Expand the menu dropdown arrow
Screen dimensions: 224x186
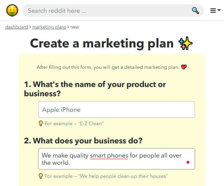click(219, 10)
